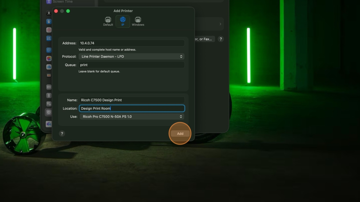The height and width of the screenshot is (202, 360).
Task: Click the Address field containing 10.4.0.74
Action: click(131, 43)
